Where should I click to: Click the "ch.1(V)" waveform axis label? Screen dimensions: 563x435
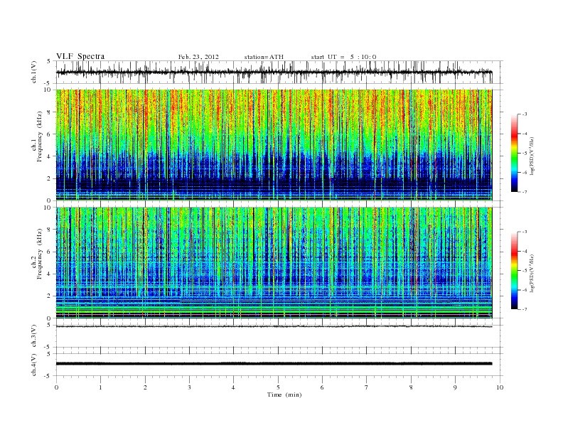34,72
